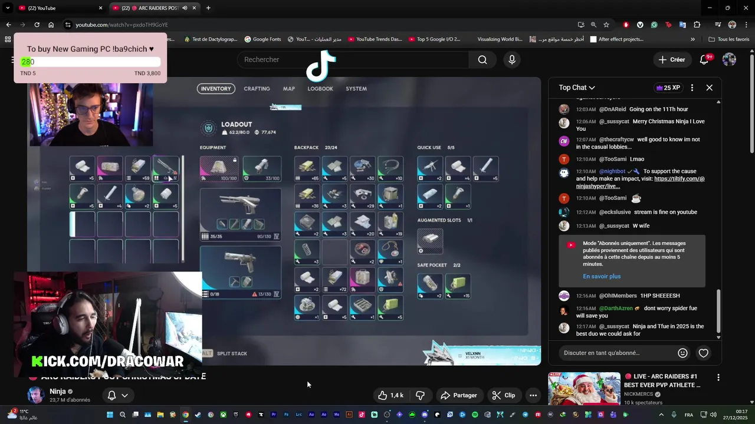This screenshot has width=755, height=424.
Task: Expand the Top Chat mode dropdown
Action: 577,88
